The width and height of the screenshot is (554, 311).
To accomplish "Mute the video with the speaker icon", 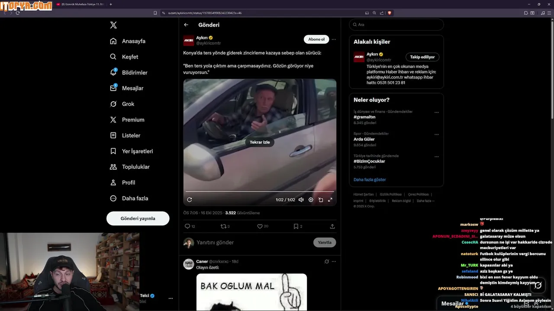I will click(x=301, y=200).
